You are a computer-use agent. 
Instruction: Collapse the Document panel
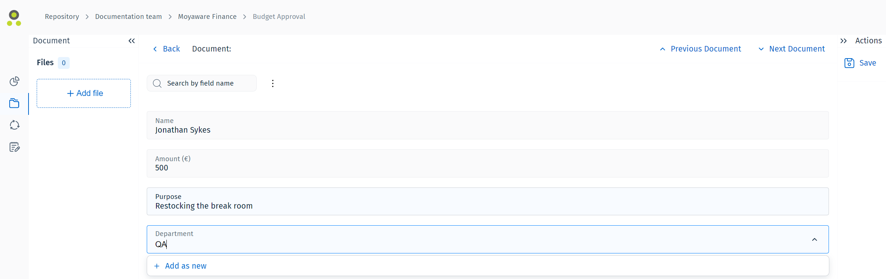pos(132,41)
